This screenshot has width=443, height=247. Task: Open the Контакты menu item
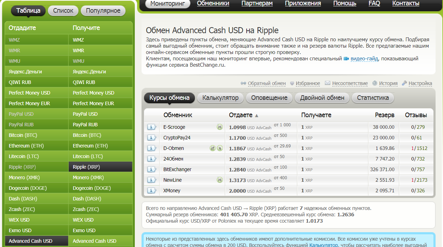(x=406, y=3)
